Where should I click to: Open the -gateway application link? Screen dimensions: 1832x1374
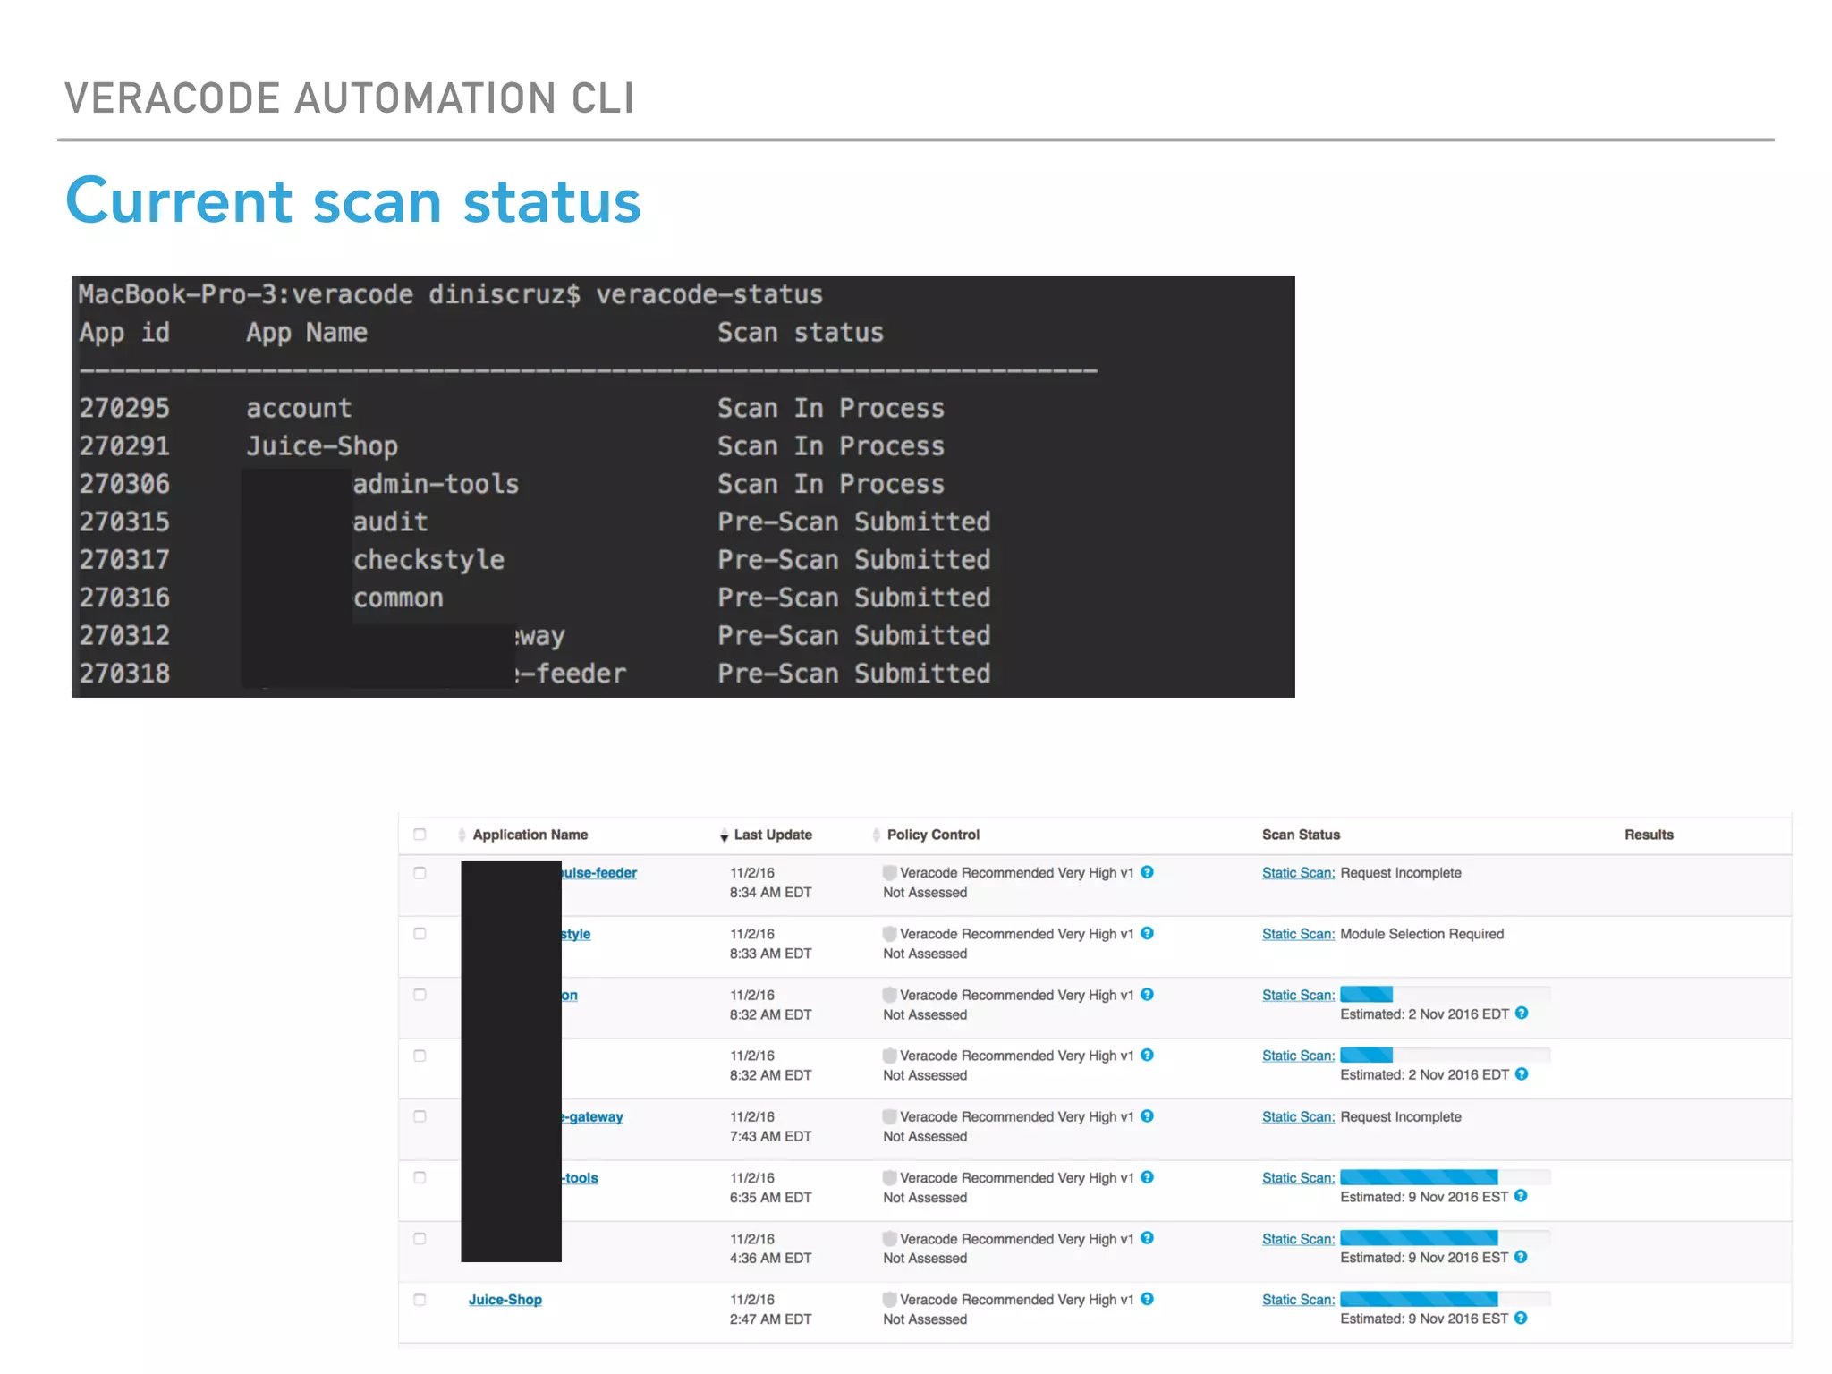[592, 1116]
